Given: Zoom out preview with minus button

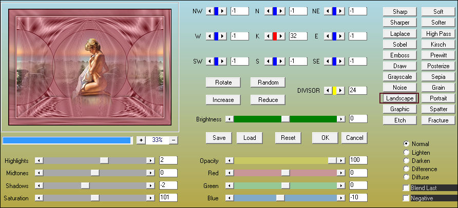Looking at the screenshot, I should click(x=174, y=140).
